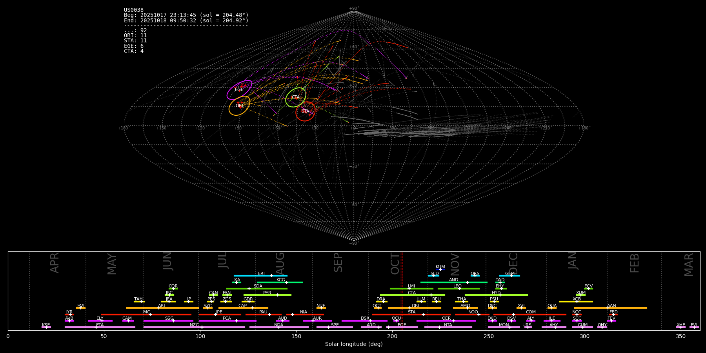
Task: Click the AAN shower bar in the timeline
Action: click(611, 308)
